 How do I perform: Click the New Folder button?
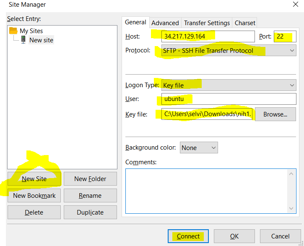pos(90,179)
